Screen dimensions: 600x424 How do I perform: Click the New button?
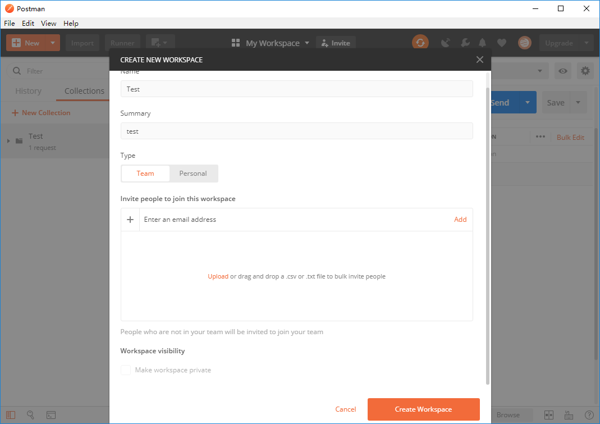click(26, 43)
